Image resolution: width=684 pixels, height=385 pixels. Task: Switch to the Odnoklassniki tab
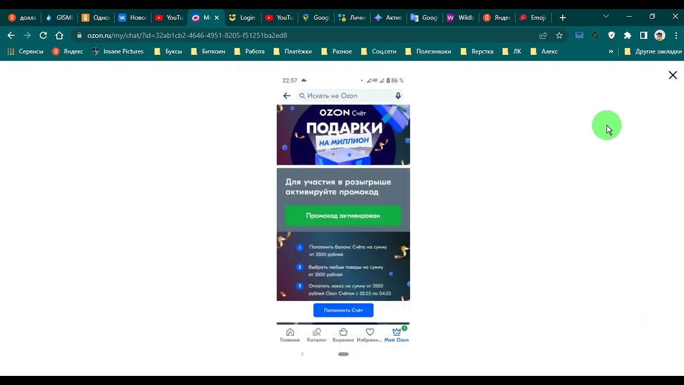pyautogui.click(x=95, y=18)
